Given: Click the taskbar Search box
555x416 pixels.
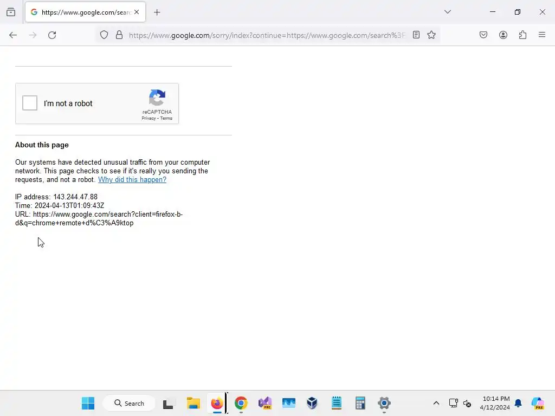Looking at the screenshot, I should pos(129,403).
